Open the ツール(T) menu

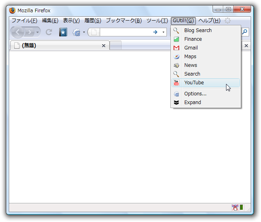click(x=157, y=21)
